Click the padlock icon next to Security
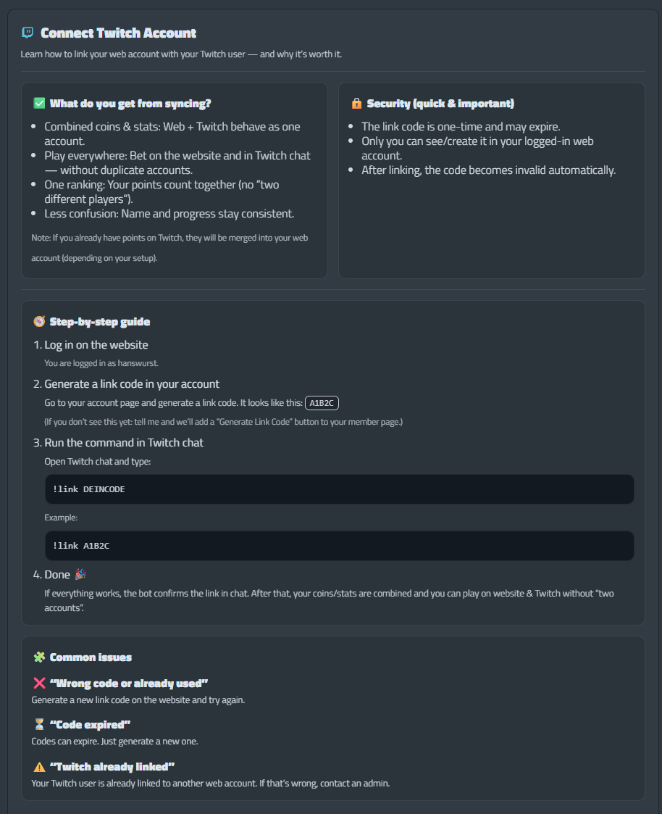662x814 pixels. pyautogui.click(x=356, y=104)
